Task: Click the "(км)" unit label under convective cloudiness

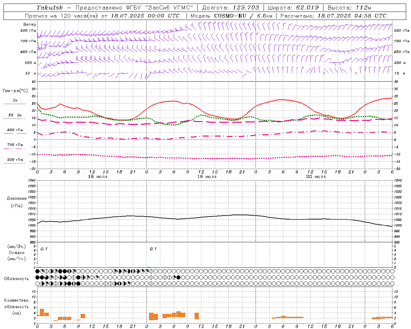Action: click(17, 313)
